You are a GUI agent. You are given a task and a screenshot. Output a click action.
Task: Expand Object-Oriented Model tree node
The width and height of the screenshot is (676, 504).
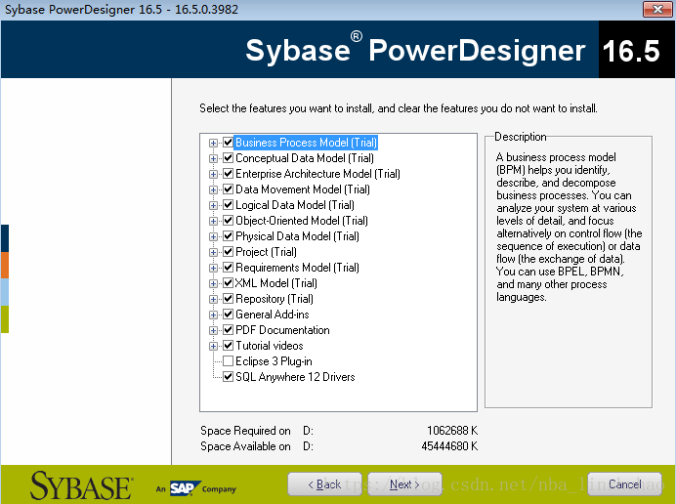click(213, 221)
